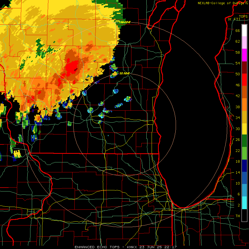Click legend value 42

[238, 96]
